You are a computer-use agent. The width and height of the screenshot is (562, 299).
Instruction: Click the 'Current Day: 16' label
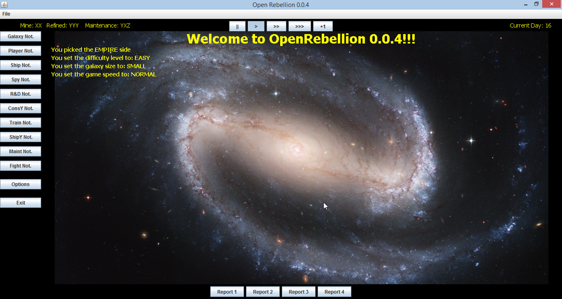(530, 25)
